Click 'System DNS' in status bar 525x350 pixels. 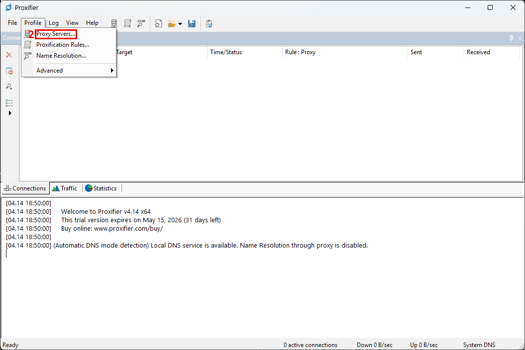479,345
